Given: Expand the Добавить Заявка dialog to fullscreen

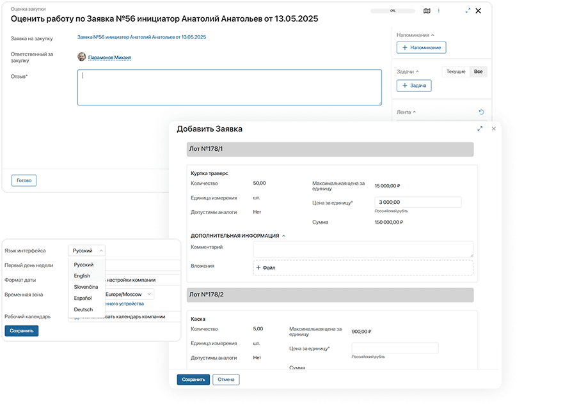Looking at the screenshot, I should (x=480, y=128).
